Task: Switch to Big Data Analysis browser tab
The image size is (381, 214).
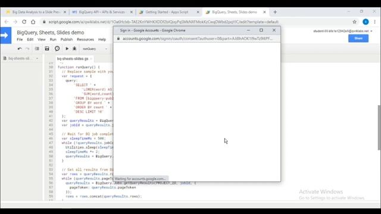Action: point(36,12)
